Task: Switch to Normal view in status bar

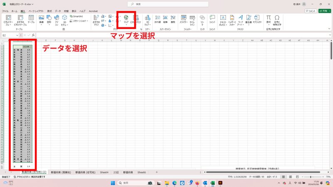Action: [283, 177]
